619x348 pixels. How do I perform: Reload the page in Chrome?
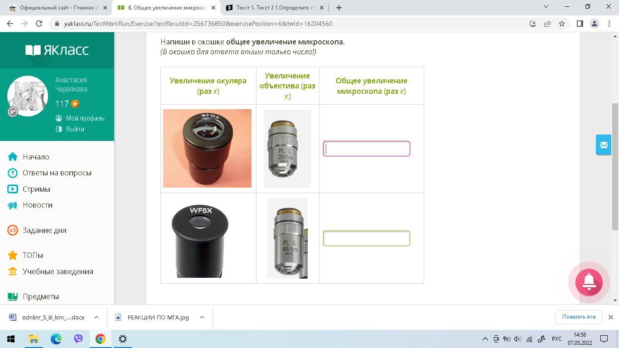point(39,24)
